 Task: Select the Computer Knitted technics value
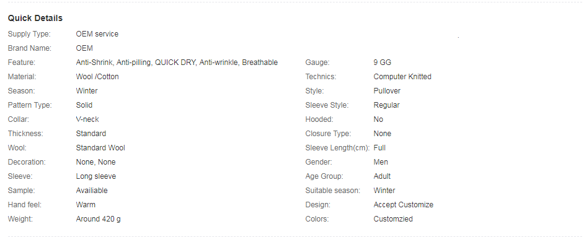pos(402,77)
